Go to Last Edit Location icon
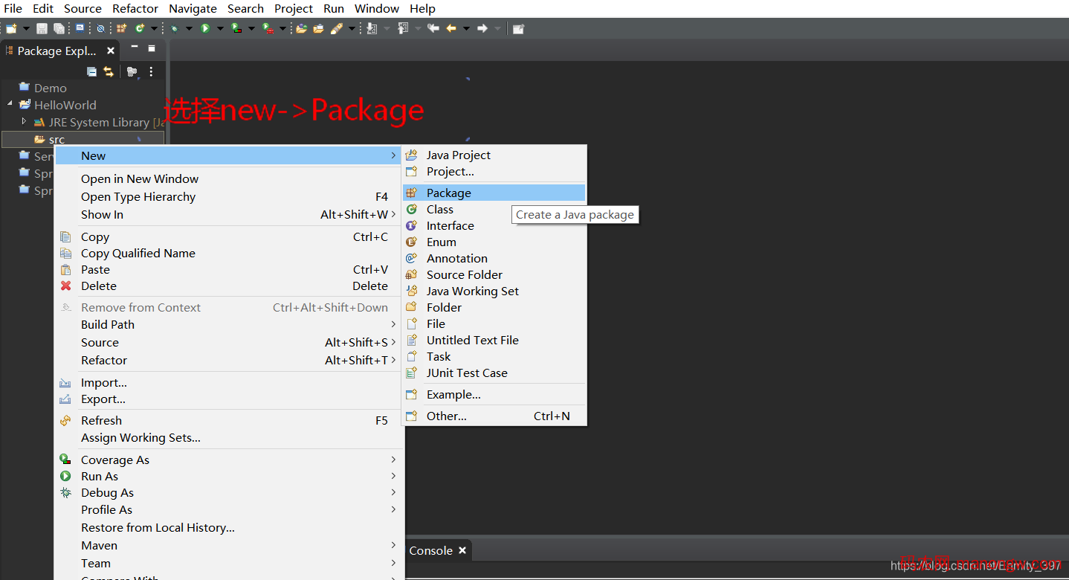The width and height of the screenshot is (1069, 580). click(433, 28)
